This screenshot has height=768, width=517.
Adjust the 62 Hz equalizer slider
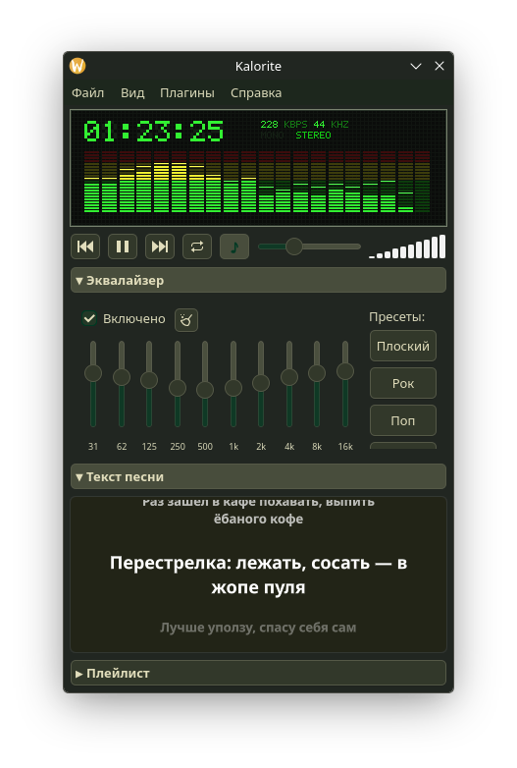(122, 384)
